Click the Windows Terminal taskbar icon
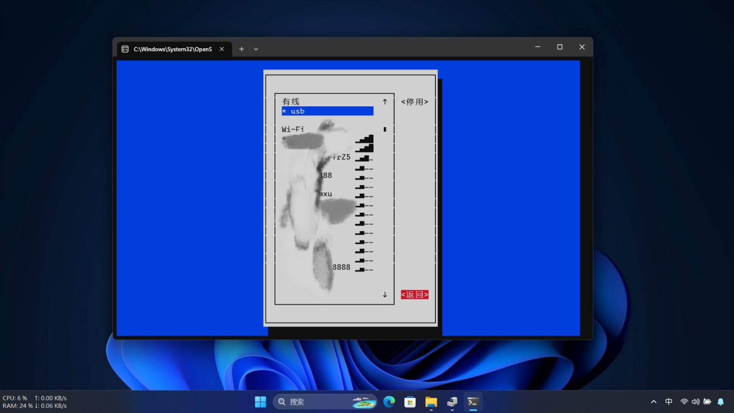 click(x=473, y=402)
